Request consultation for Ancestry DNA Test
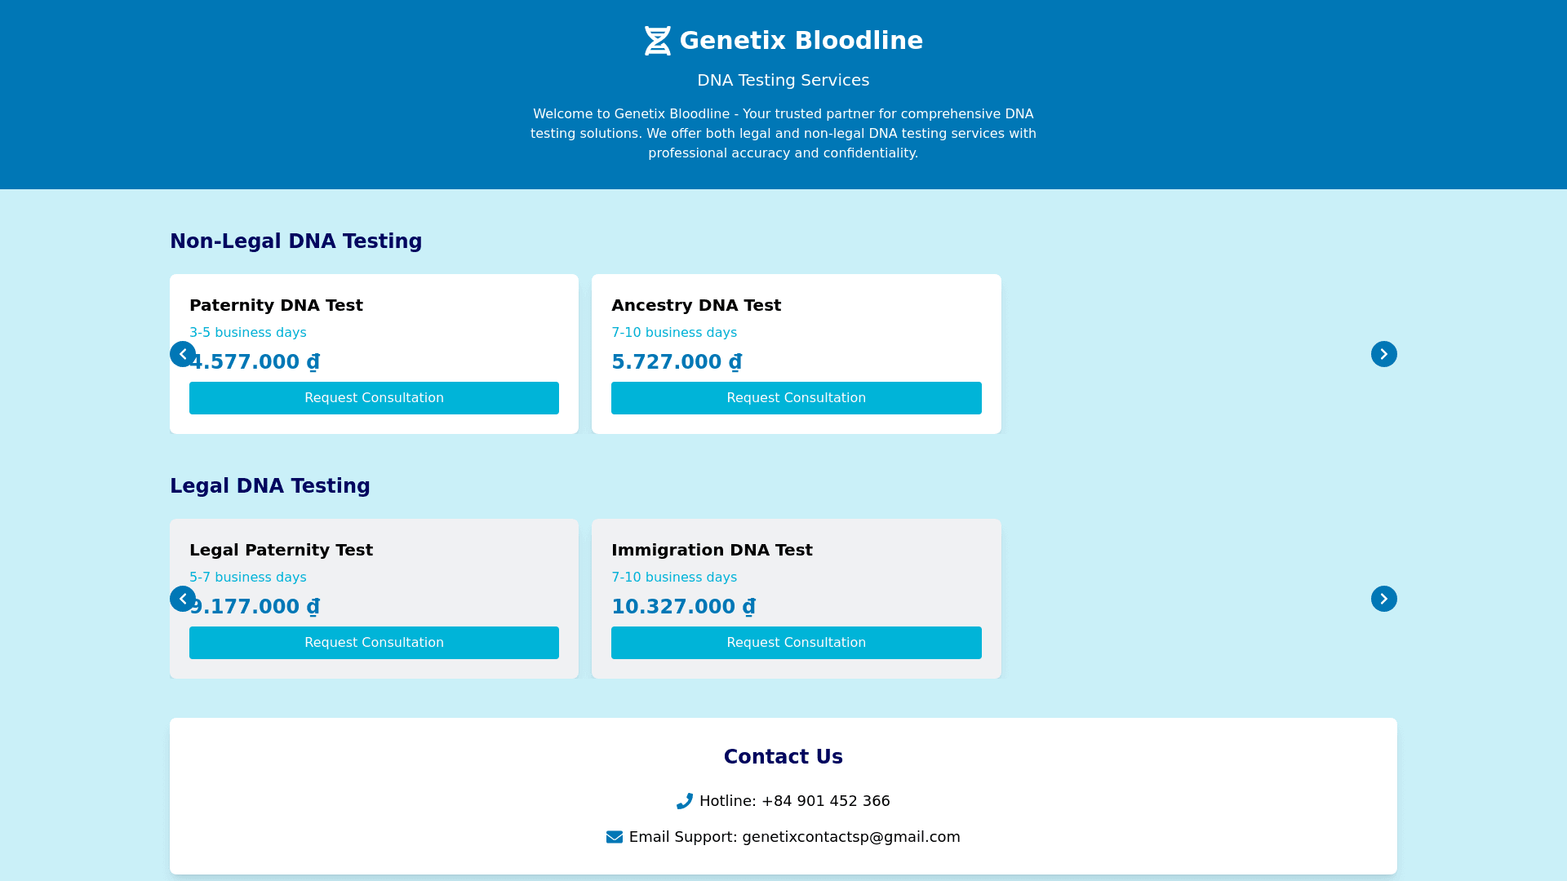This screenshot has height=881, width=1567. (796, 398)
